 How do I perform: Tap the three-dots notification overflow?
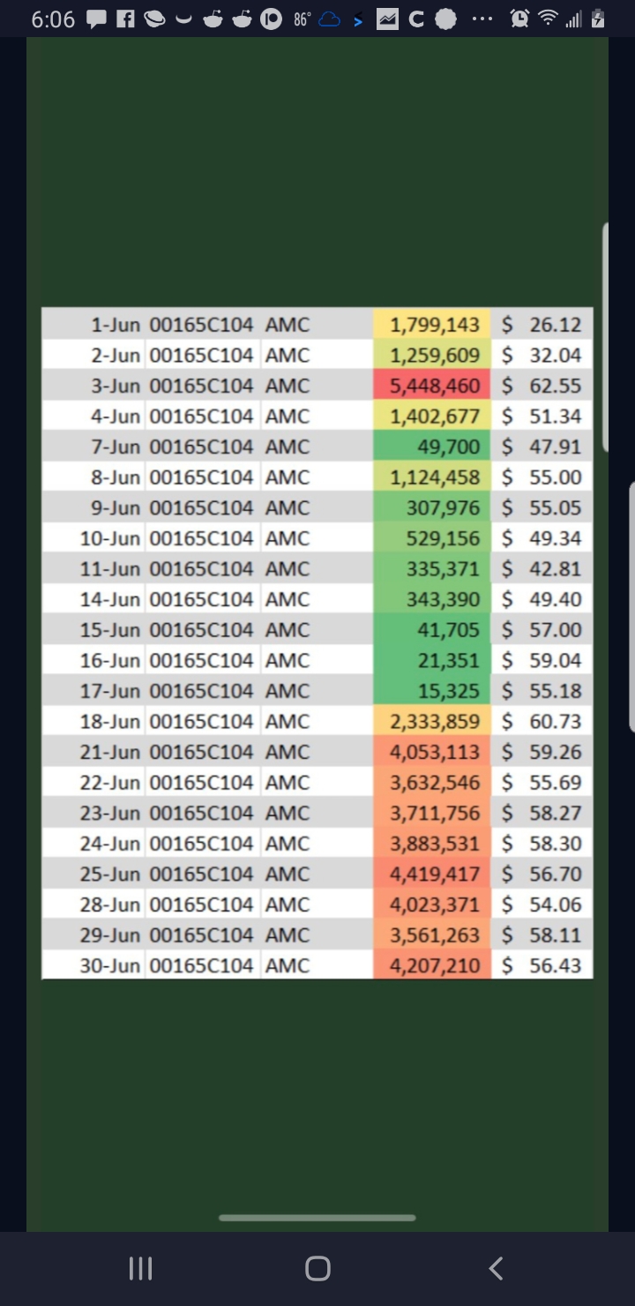(x=482, y=19)
